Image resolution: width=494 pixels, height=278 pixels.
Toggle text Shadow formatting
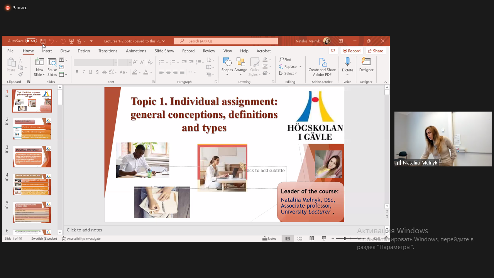point(97,72)
